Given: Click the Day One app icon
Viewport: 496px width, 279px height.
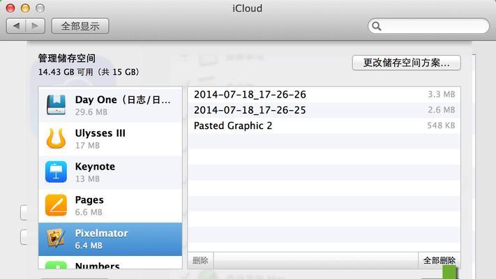Looking at the screenshot, I should tap(56, 105).
